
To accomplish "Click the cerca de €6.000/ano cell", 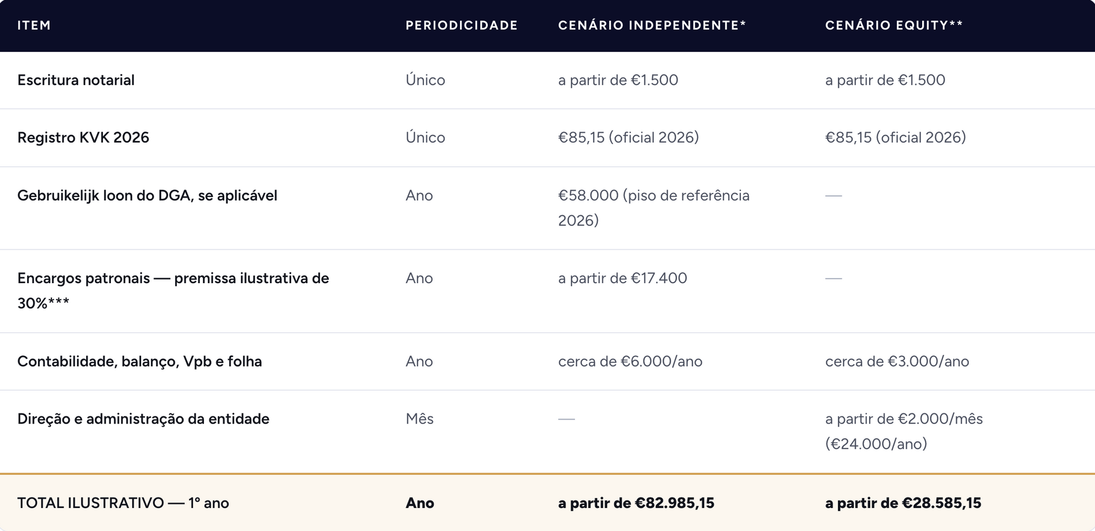I will pos(630,362).
